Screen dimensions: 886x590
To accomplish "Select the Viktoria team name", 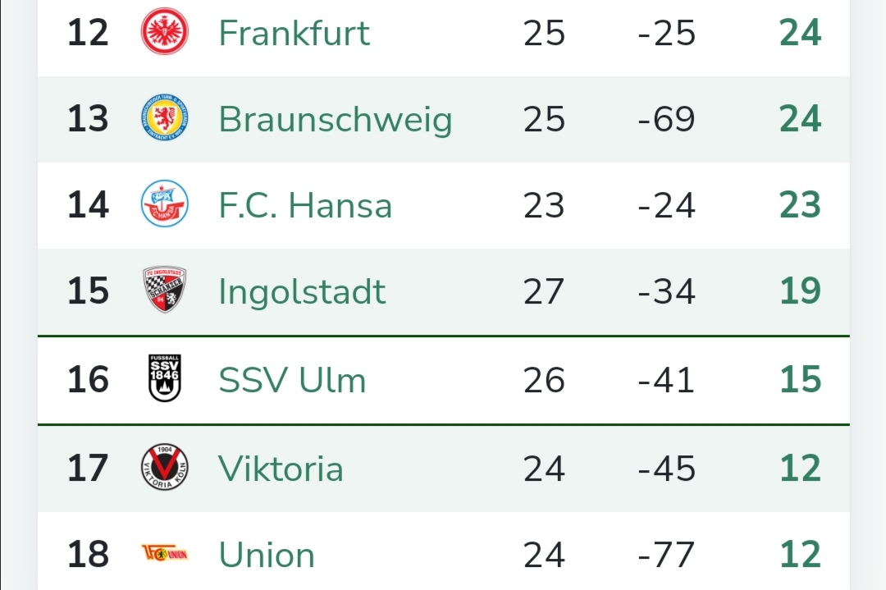I will [x=281, y=468].
